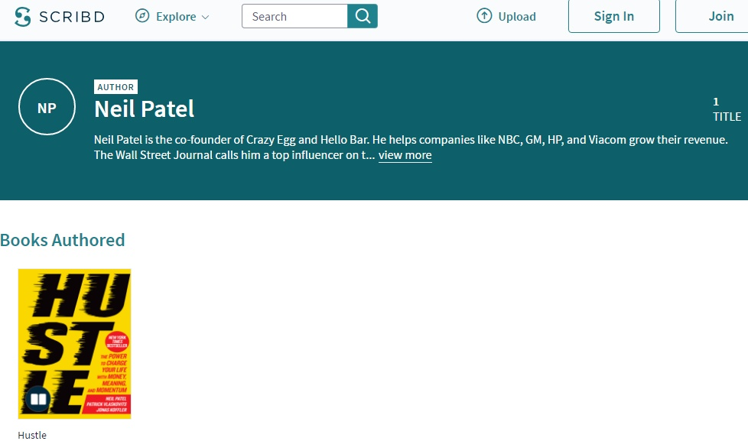Focus the Search input field
The width and height of the screenshot is (748, 441).
click(x=294, y=16)
